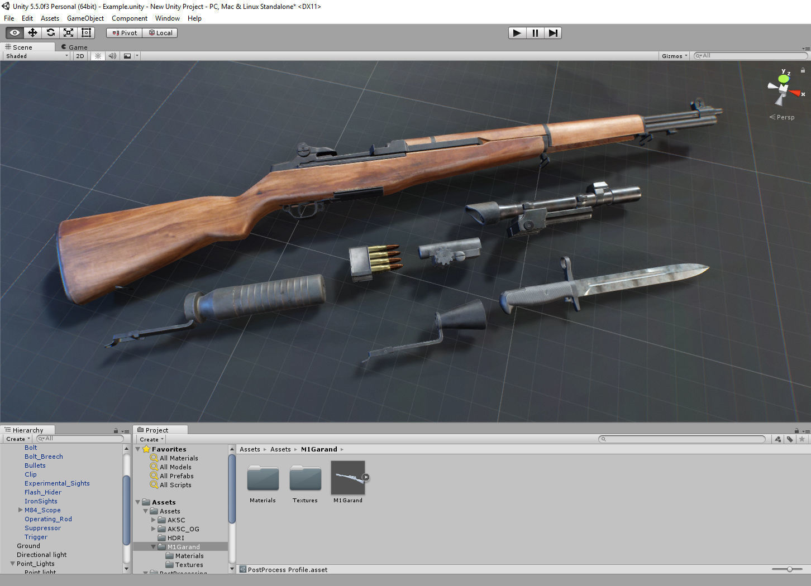Click the All Models search icon
811x586 pixels.
[x=154, y=467]
